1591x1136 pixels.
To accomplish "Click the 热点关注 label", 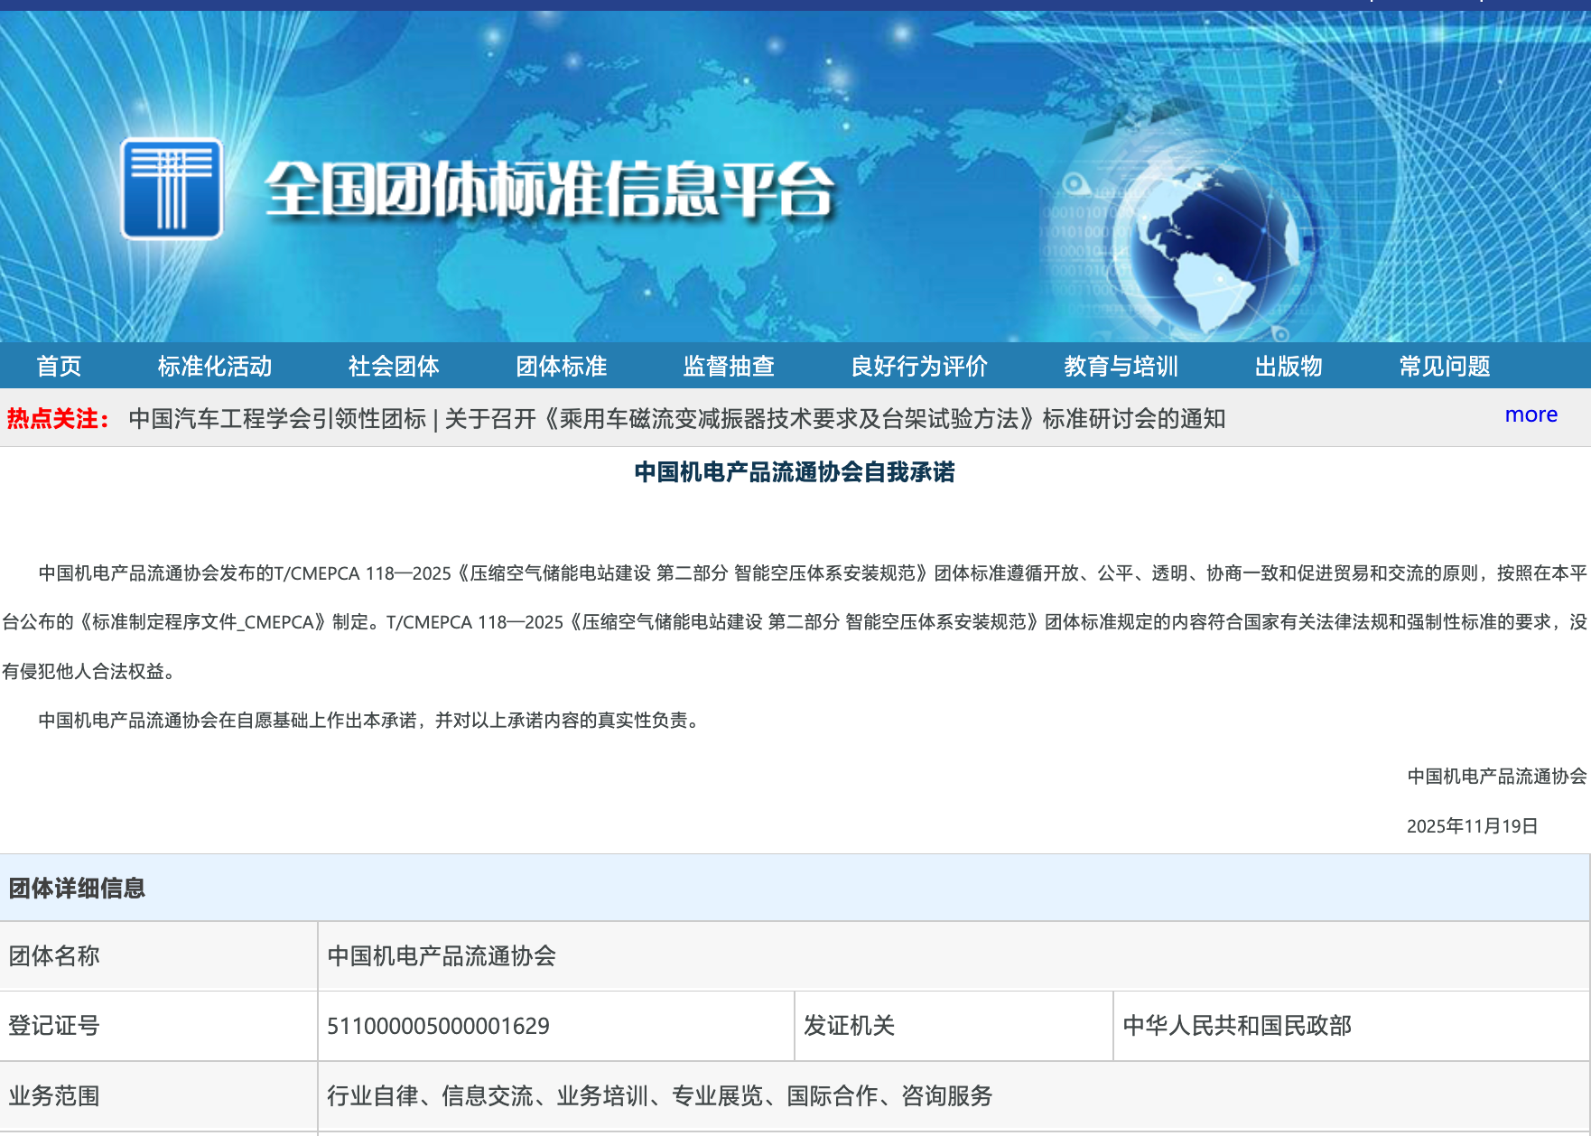I will [59, 418].
